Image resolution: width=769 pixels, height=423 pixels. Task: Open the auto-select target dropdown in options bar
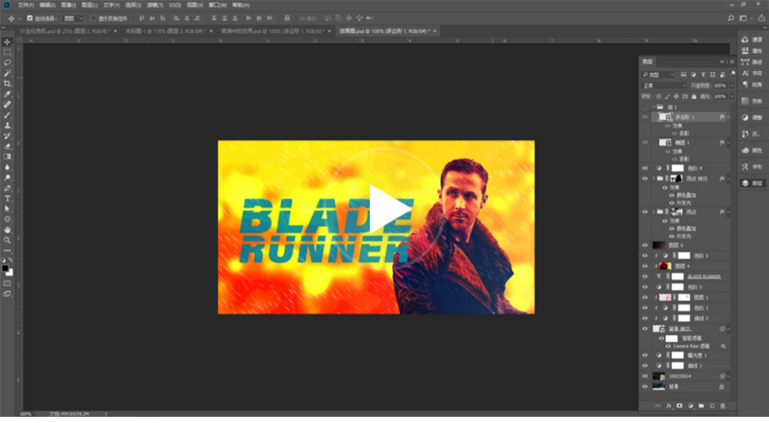tap(73, 18)
